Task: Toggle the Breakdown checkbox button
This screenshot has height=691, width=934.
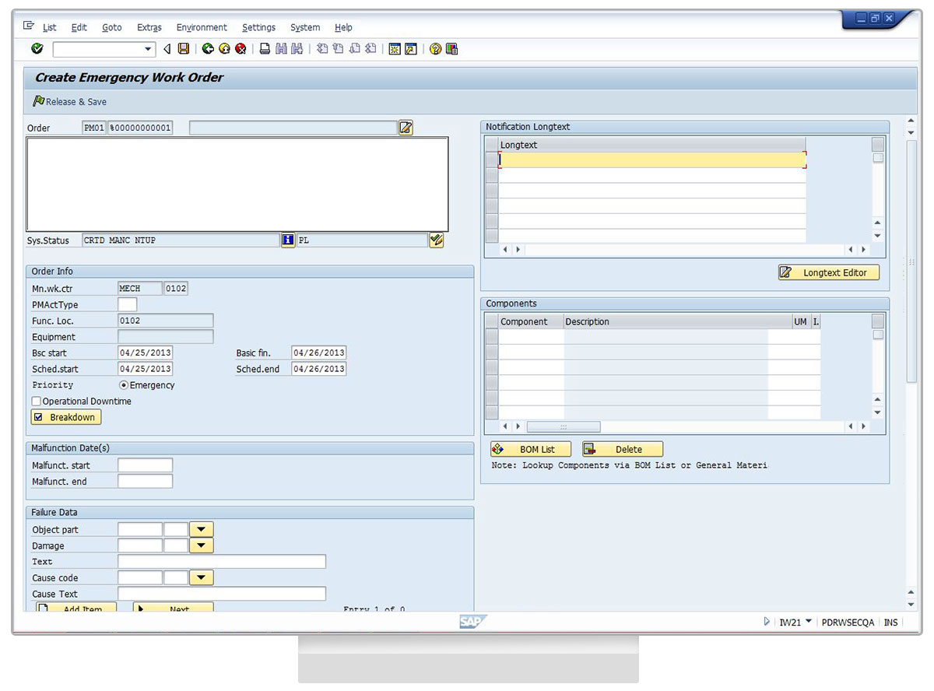Action: pyautogui.click(x=66, y=417)
